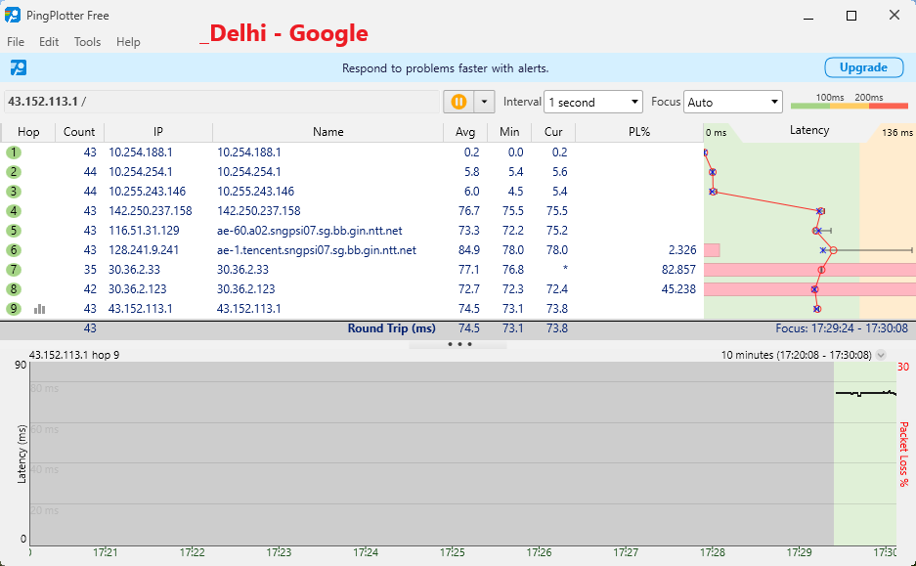The width and height of the screenshot is (916, 566).
Task: Click the PL% column header
Action: (x=639, y=132)
